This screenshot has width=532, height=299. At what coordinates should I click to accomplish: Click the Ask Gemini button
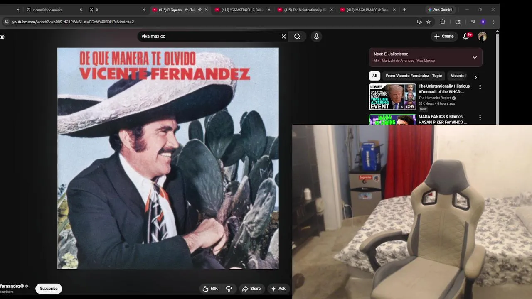tap(440, 10)
